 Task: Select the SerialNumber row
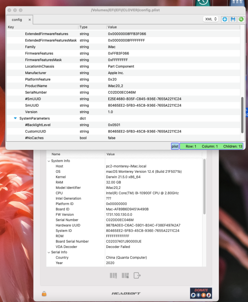click(x=123, y=93)
